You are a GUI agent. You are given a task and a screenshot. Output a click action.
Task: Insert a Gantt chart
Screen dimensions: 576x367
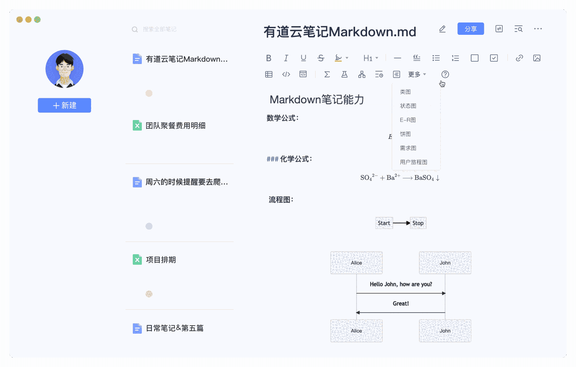[379, 74]
